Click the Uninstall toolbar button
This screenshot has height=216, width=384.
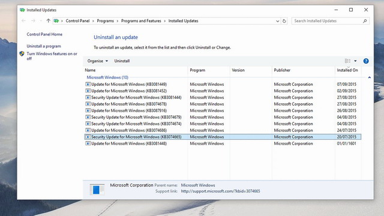(122, 61)
